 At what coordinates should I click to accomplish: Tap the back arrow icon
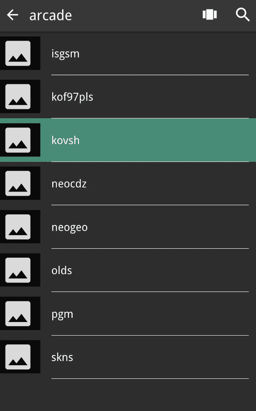13,15
